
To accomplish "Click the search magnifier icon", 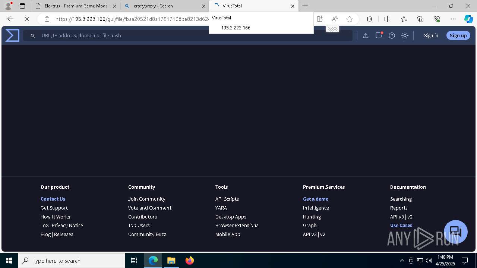I will (x=33, y=35).
